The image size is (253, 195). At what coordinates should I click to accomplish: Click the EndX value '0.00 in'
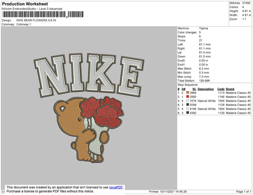click(x=204, y=61)
